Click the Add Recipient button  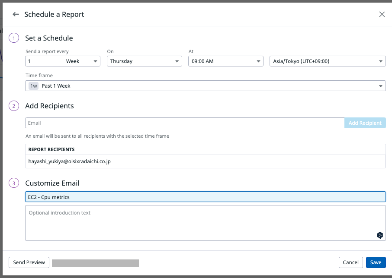(365, 123)
